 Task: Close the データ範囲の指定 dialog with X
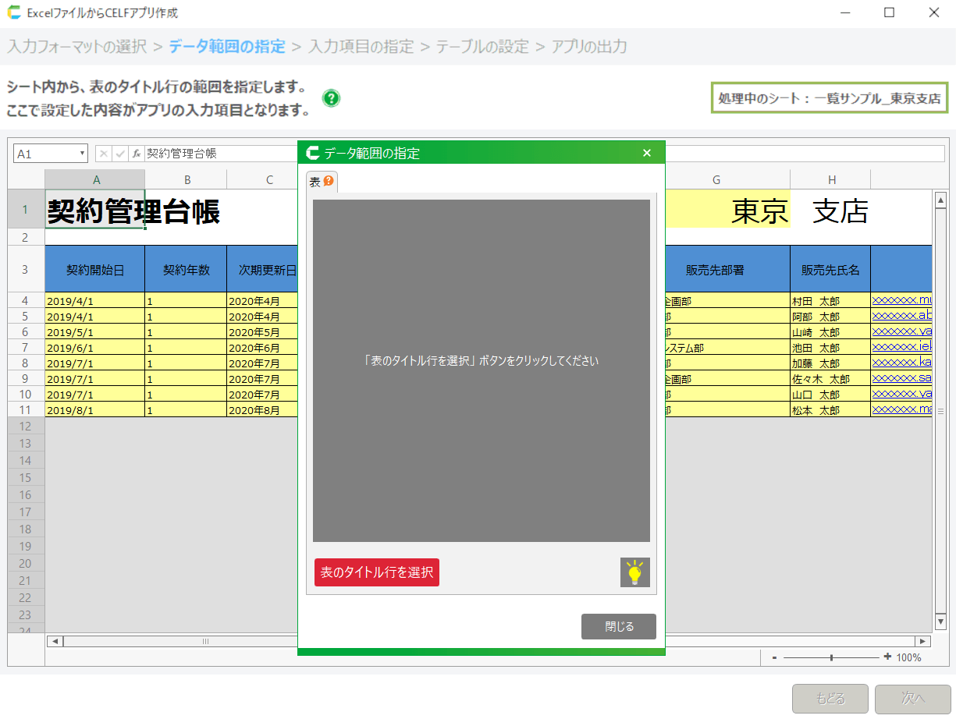tap(646, 153)
